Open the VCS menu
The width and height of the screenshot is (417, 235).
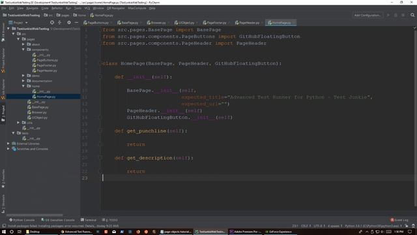(x=87, y=8)
